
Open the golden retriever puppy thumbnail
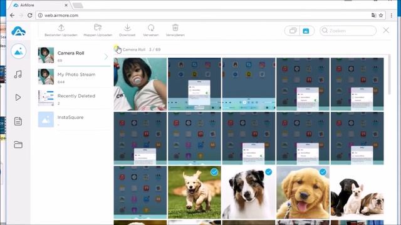303,192
